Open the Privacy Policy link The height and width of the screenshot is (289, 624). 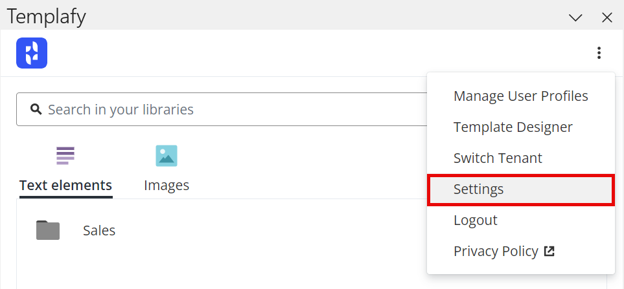496,251
